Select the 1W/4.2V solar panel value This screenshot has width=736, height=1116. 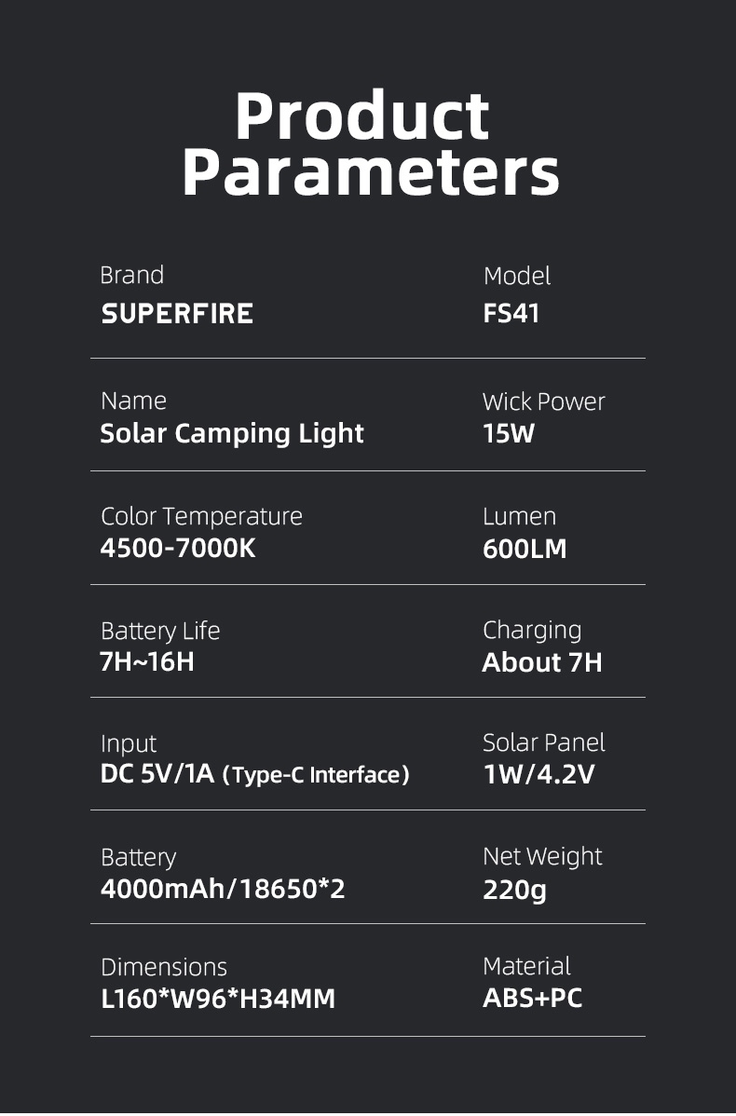tap(538, 774)
